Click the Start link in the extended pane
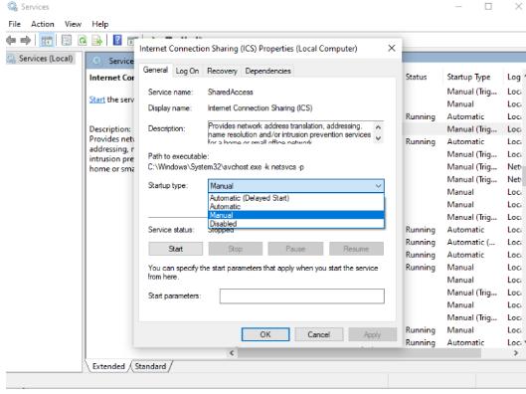This screenshot has width=526, height=394. (x=97, y=99)
